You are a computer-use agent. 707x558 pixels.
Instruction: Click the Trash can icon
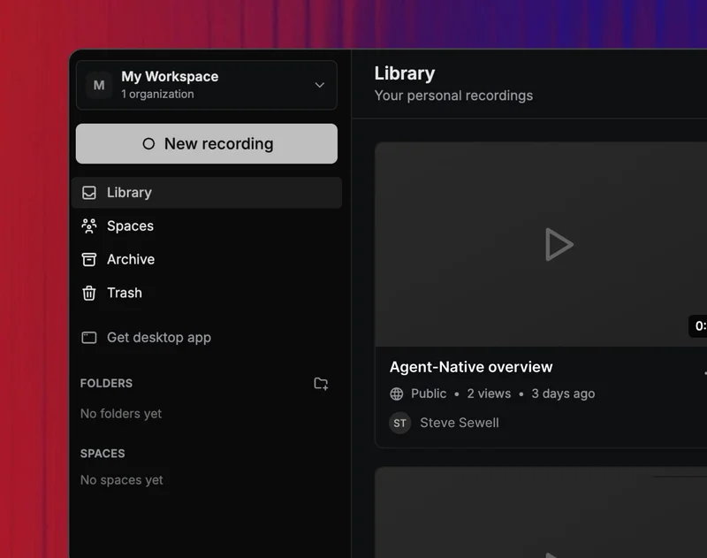click(x=89, y=293)
